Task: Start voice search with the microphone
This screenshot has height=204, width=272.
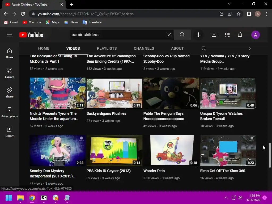Action: click(198, 35)
